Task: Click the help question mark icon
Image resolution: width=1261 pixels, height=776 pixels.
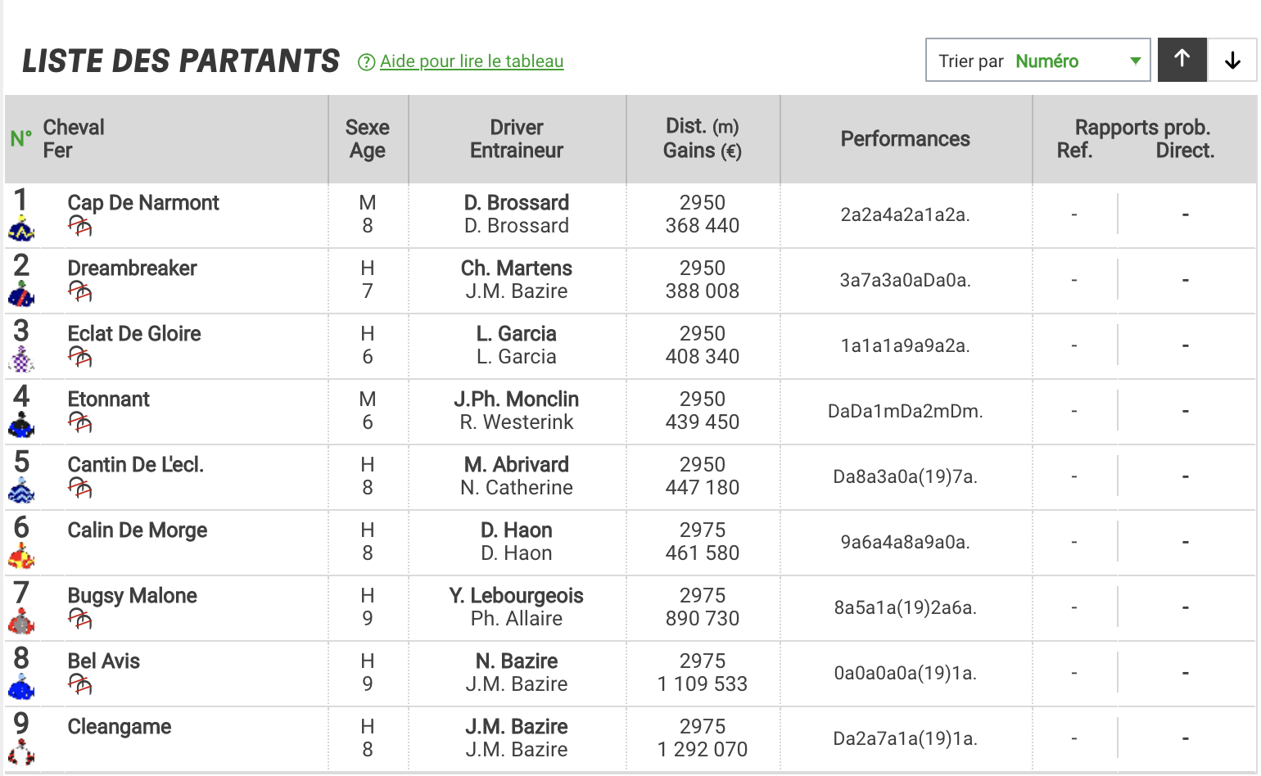Action: click(366, 62)
